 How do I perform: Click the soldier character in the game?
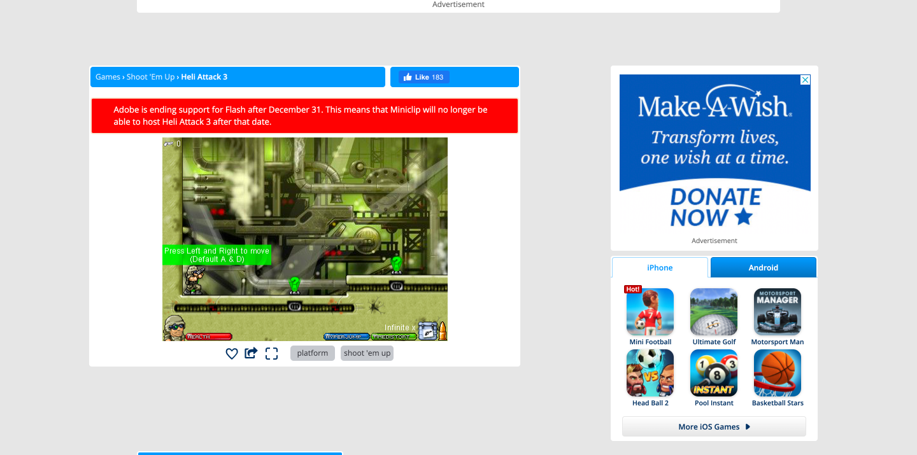tap(194, 280)
